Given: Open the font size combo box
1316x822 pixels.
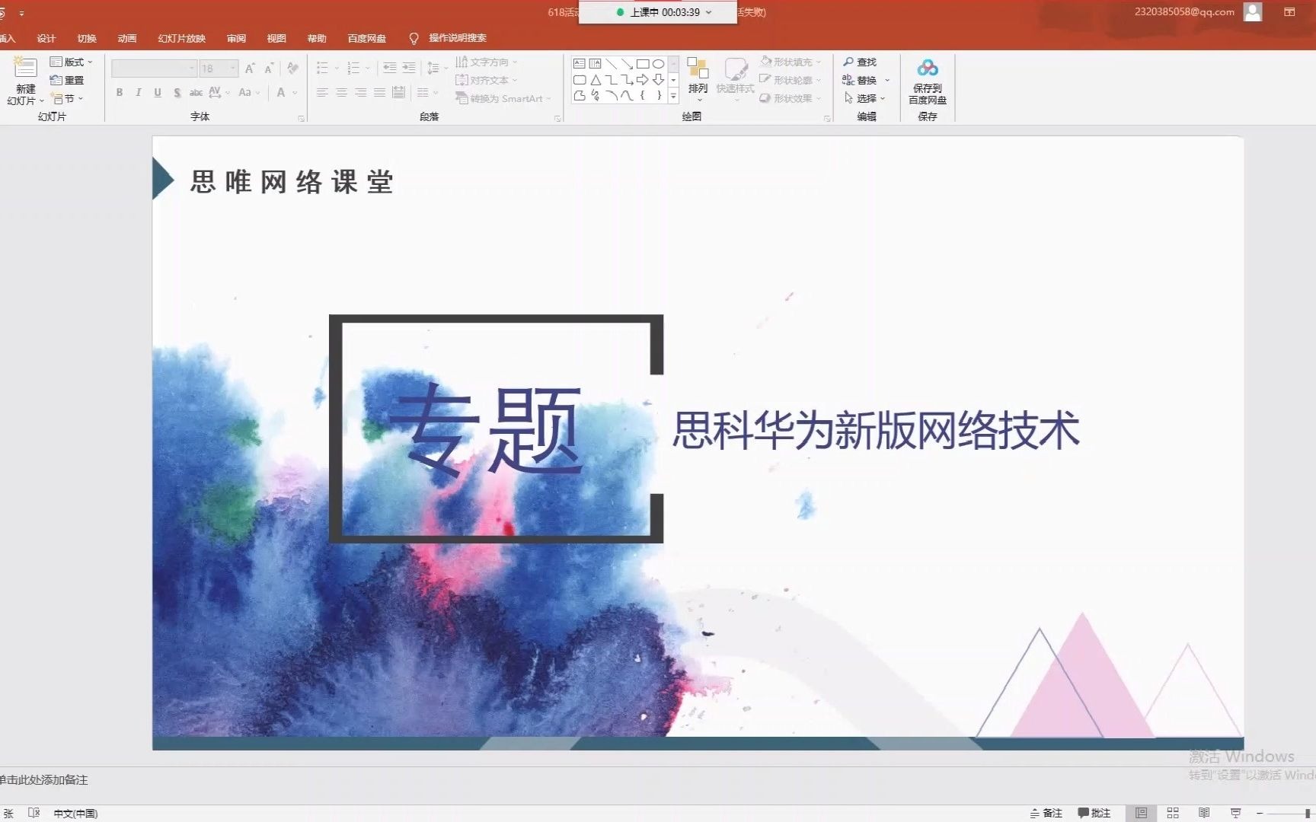Looking at the screenshot, I should click(219, 68).
